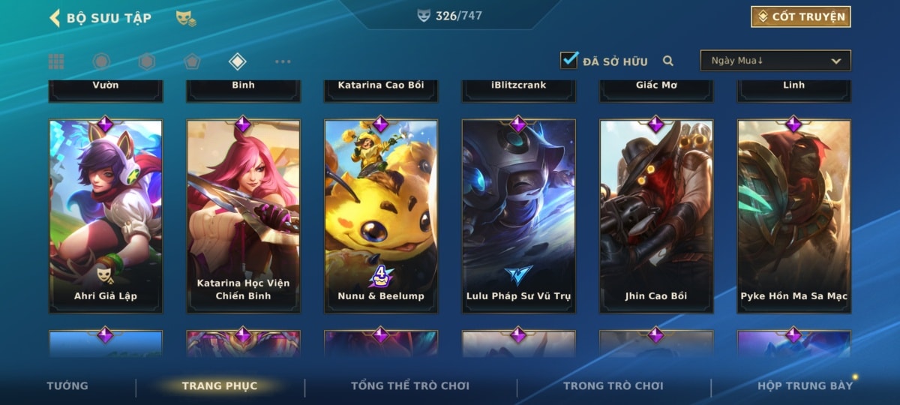This screenshot has height=405, width=900.
Task: Click the Cốt Truyện button
Action: (x=801, y=16)
